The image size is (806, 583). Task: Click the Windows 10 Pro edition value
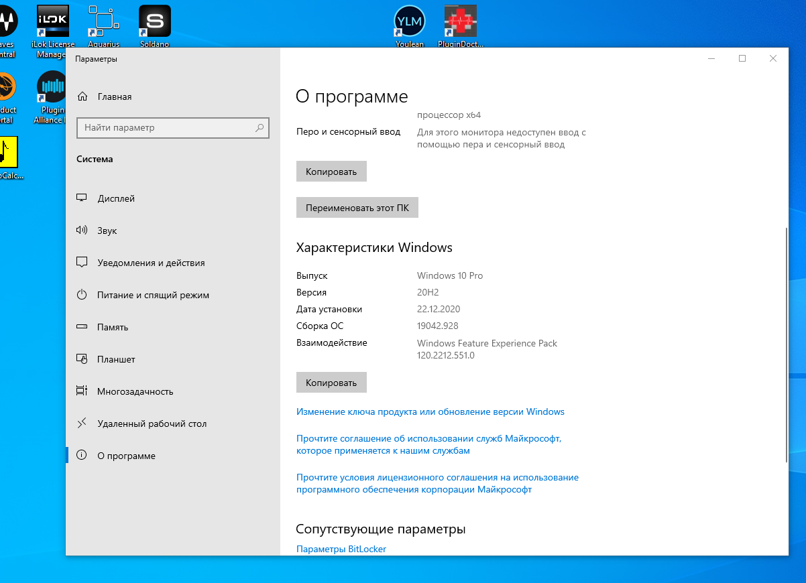(450, 275)
